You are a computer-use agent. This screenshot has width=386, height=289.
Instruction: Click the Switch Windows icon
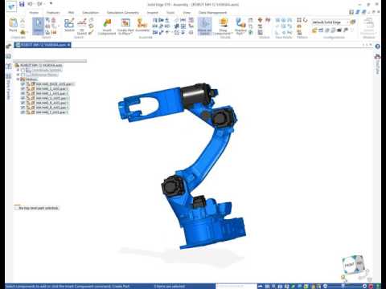(x=369, y=26)
